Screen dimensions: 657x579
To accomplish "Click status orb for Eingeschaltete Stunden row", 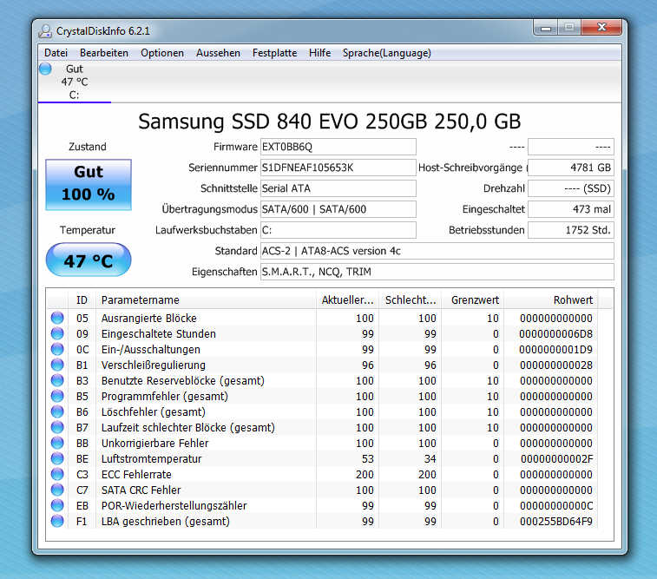I will 57,333.
